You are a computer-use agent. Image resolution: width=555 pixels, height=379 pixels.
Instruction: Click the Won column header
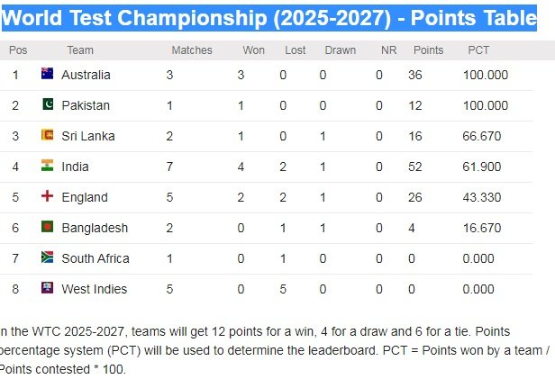[254, 50]
